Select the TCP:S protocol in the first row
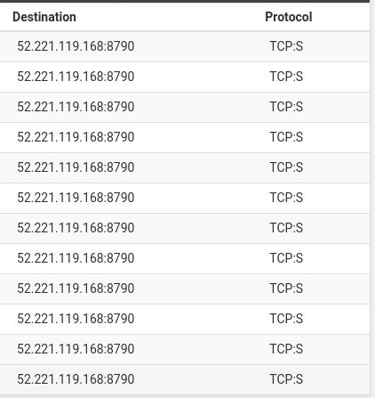The width and height of the screenshot is (375, 398). click(x=286, y=46)
